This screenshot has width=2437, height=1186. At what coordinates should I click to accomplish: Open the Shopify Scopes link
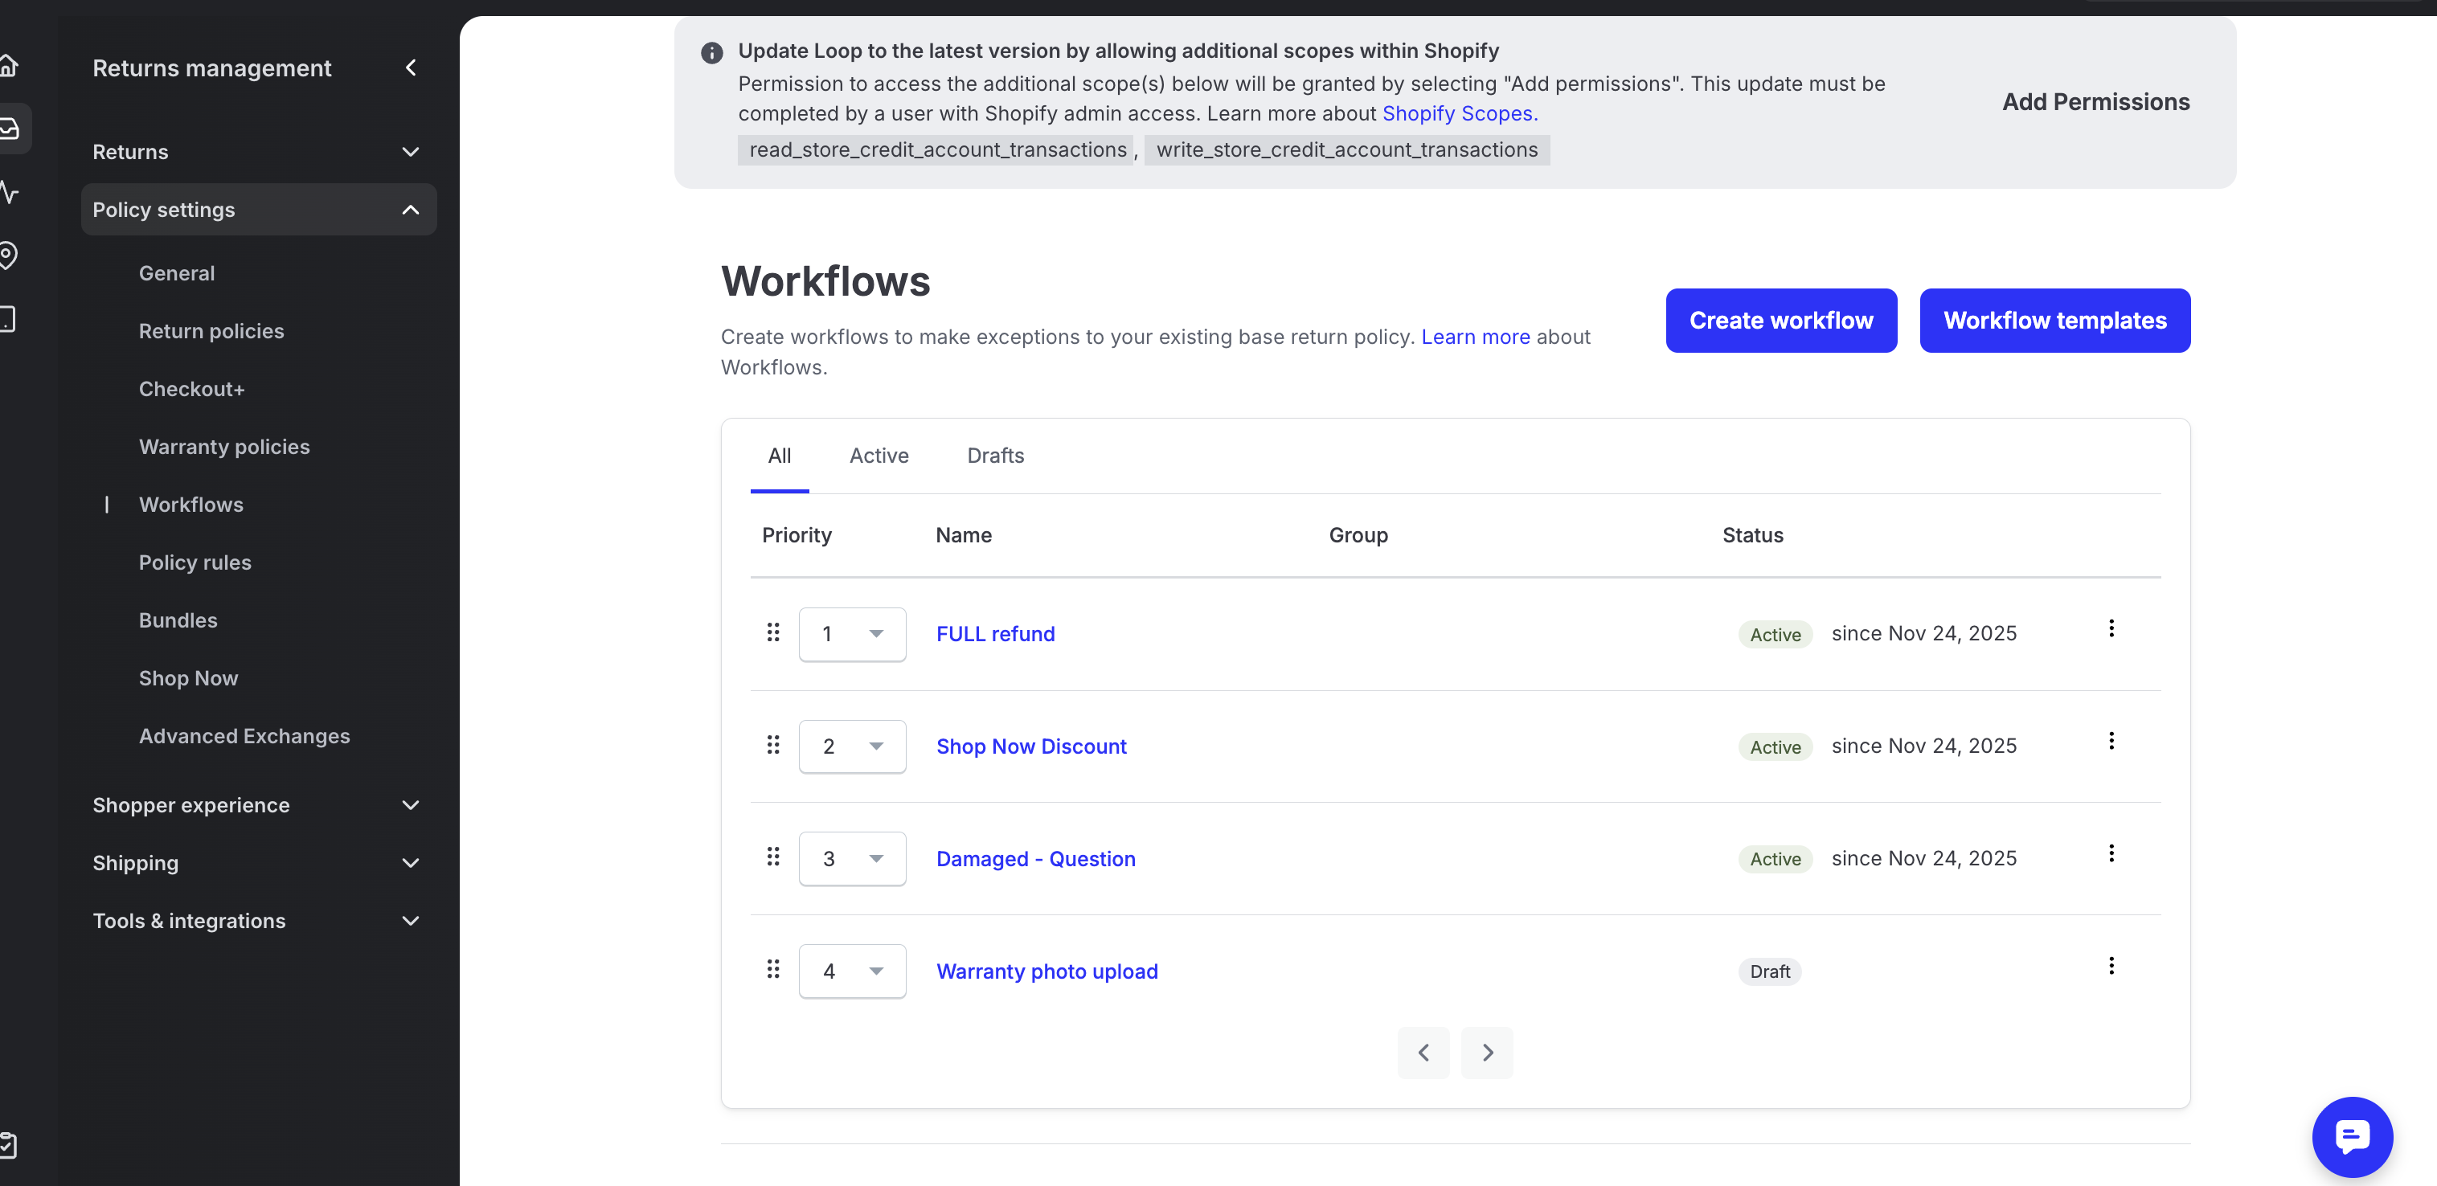click(1459, 113)
